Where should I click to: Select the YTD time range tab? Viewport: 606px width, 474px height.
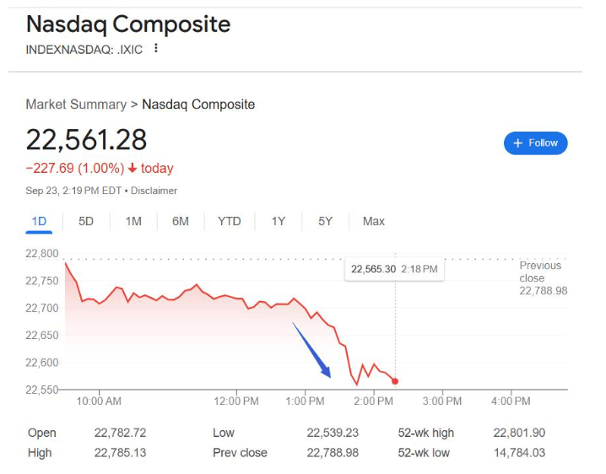[230, 221]
